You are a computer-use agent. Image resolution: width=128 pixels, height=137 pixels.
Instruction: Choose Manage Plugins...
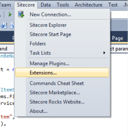point(62,63)
